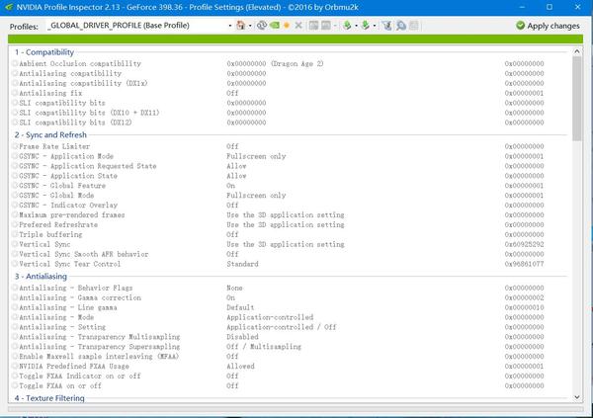Click the settings list scrollbar up arrow
This screenshot has width=593, height=418.
[577, 51]
